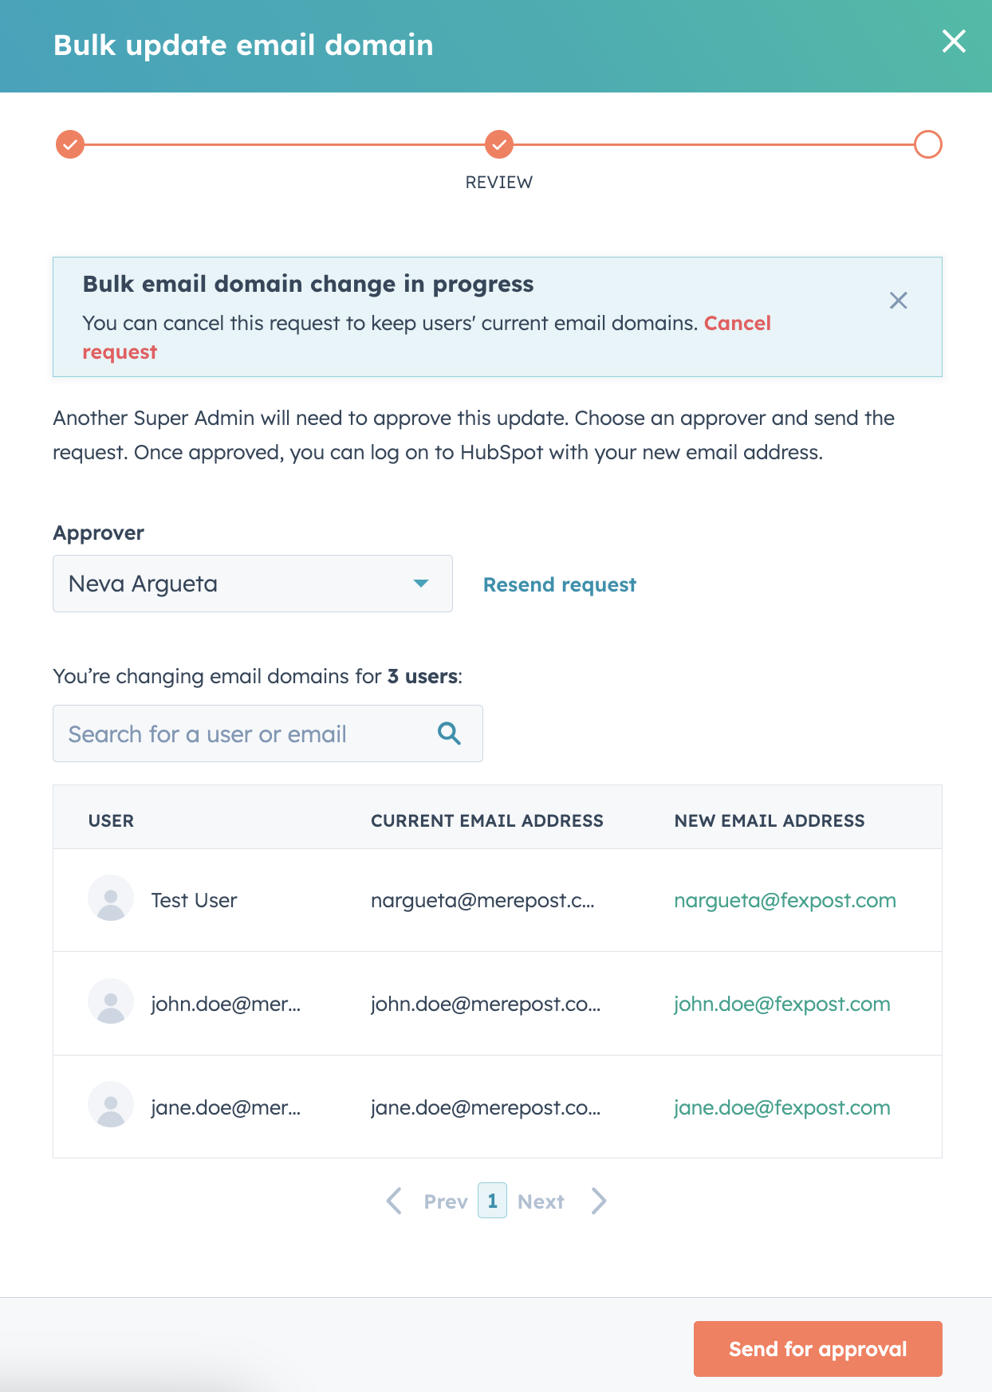
Task: Select page 1 in the pagination
Action: [x=493, y=1201]
